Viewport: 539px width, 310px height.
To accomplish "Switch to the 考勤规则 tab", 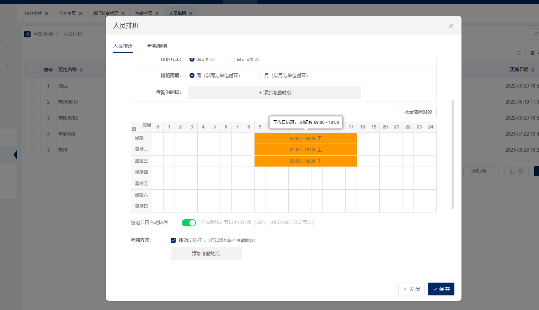I will tap(157, 46).
